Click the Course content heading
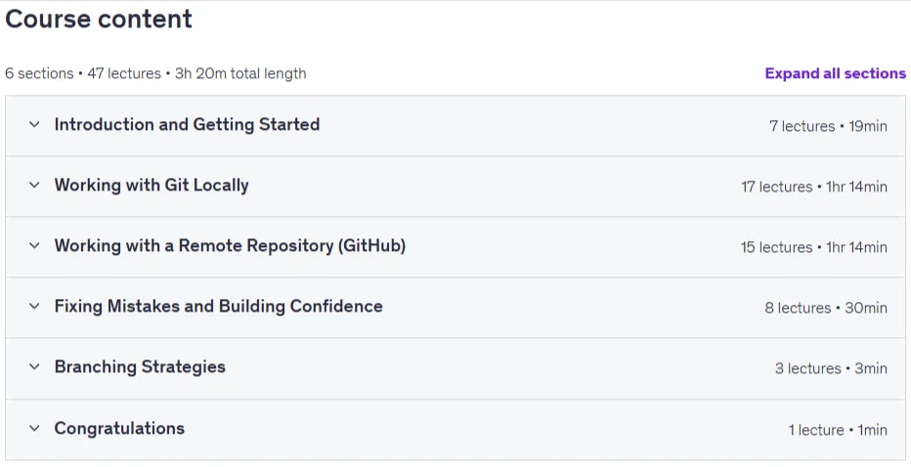The height and width of the screenshot is (467, 911). click(x=98, y=19)
